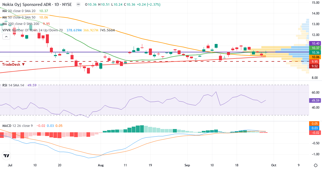Click the 14.00 price axis label
The width and height of the screenshot is (322, 169).
point(315,13)
